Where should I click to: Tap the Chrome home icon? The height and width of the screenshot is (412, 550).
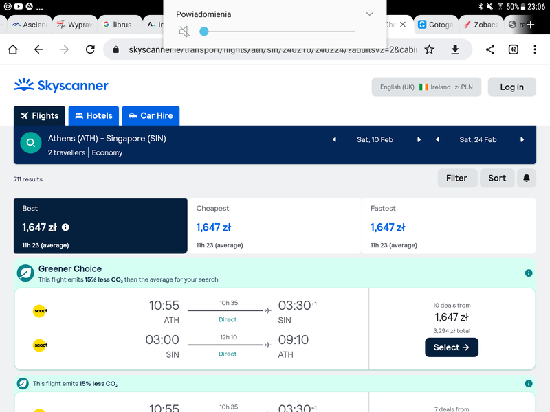click(13, 49)
